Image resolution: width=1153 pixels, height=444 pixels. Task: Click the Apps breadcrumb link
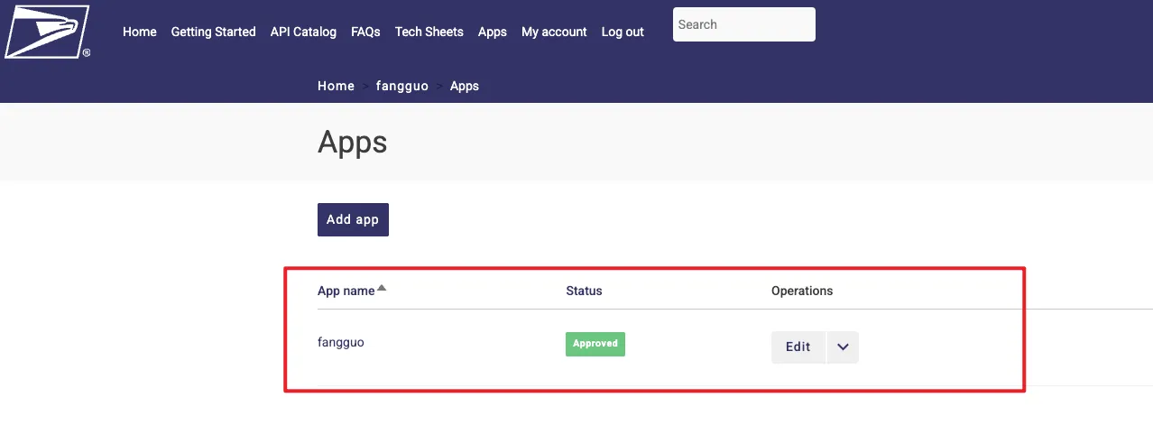pos(464,86)
